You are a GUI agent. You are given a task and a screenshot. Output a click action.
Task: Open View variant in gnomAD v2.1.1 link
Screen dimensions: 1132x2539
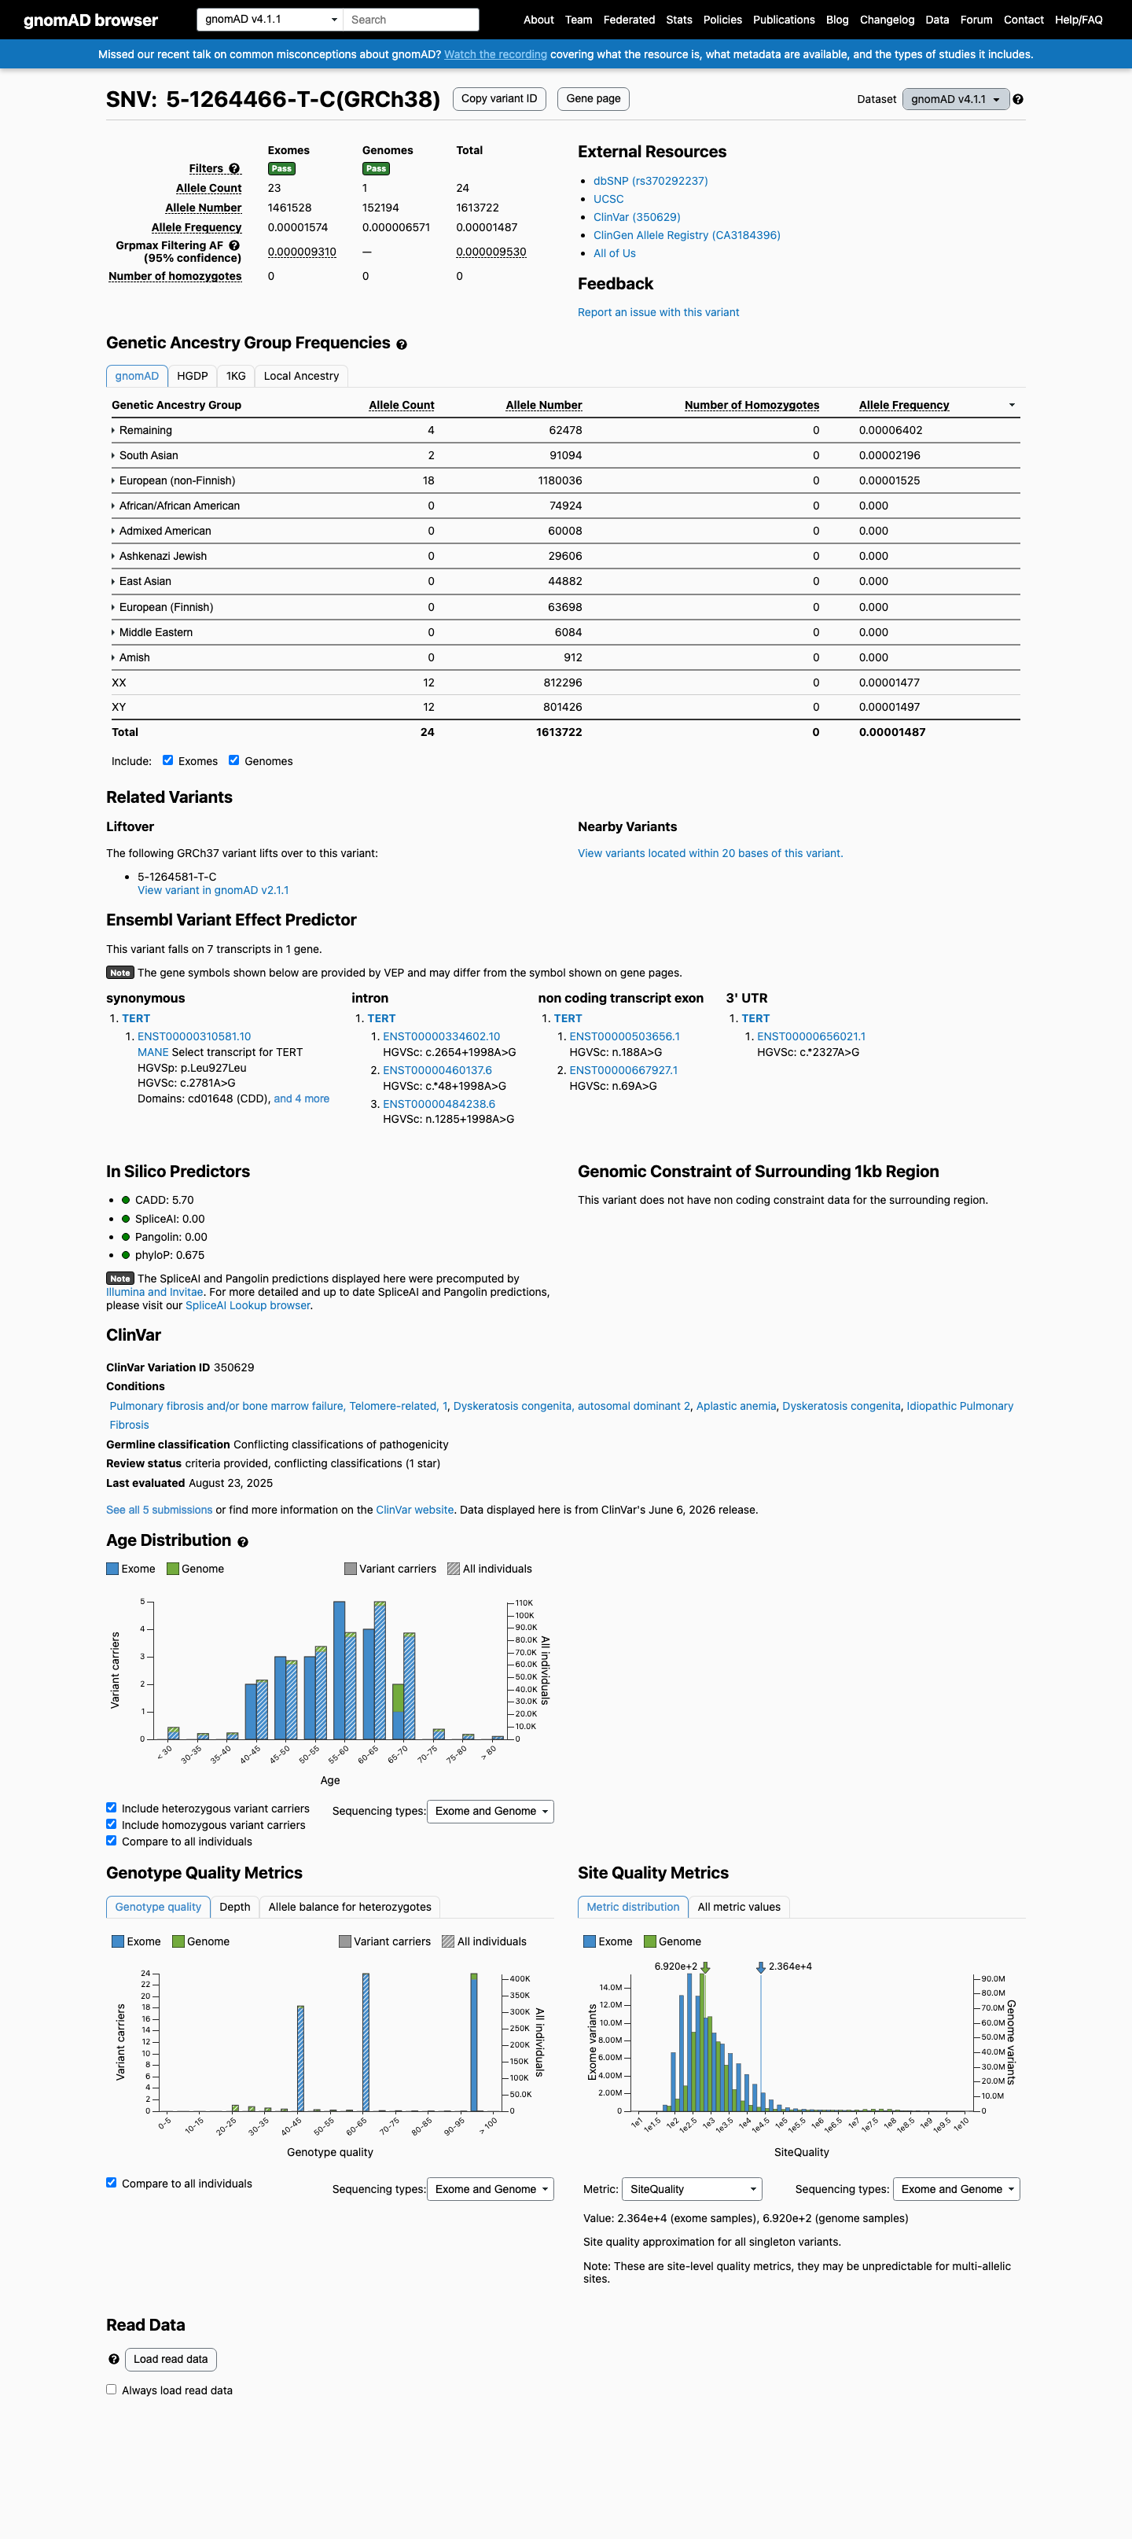tap(213, 890)
